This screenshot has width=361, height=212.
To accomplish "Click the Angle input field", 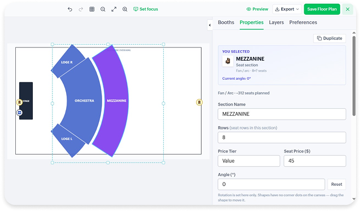I will coord(271,184).
